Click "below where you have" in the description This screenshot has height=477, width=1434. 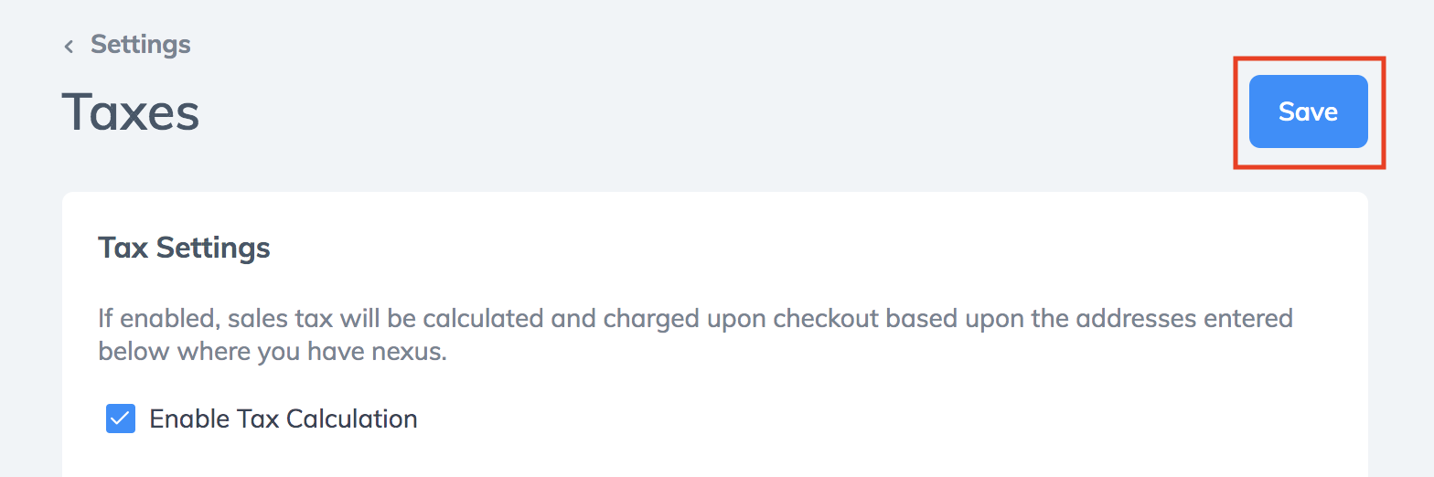[x=233, y=352]
